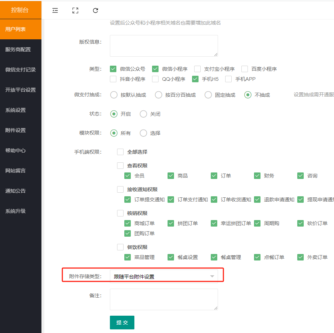Click the 提交 submit button
This screenshot has height=333, width=334.
click(122, 323)
